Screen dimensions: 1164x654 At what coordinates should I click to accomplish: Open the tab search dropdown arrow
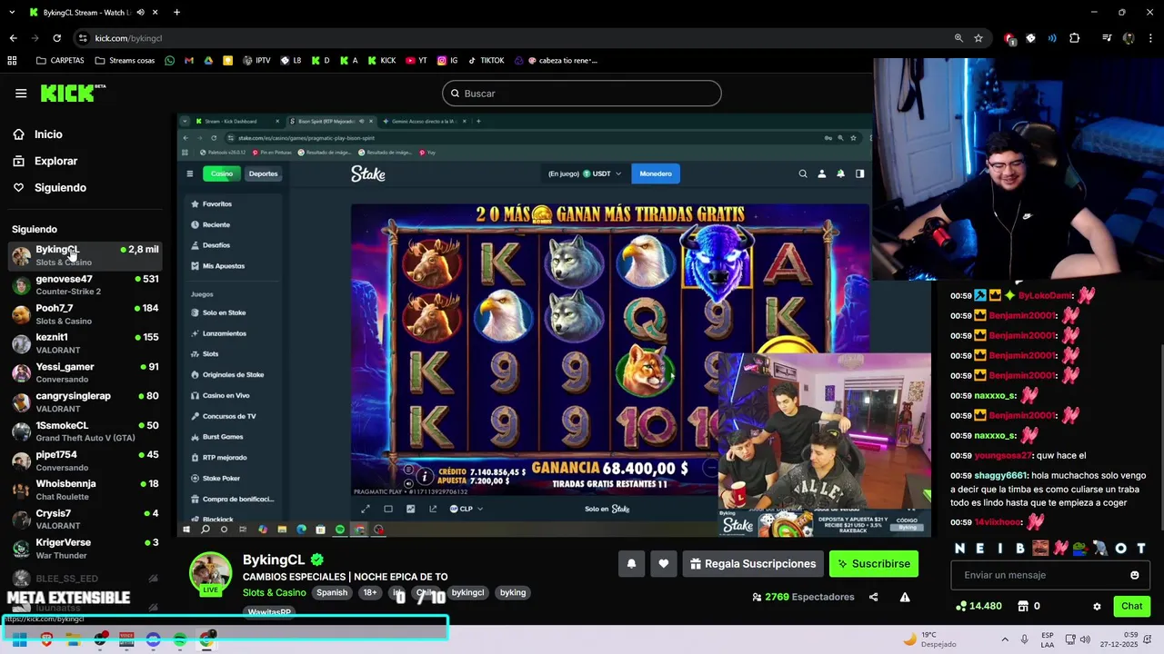pyautogui.click(x=12, y=13)
